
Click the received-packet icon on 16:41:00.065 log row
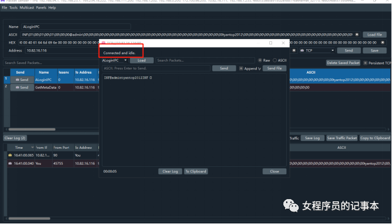tap(10, 155)
